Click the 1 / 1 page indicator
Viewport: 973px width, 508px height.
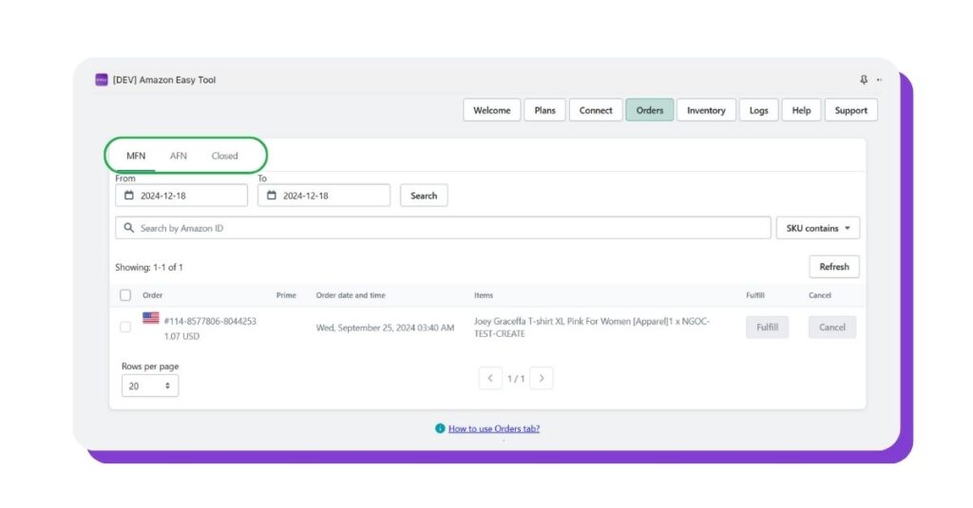[516, 378]
